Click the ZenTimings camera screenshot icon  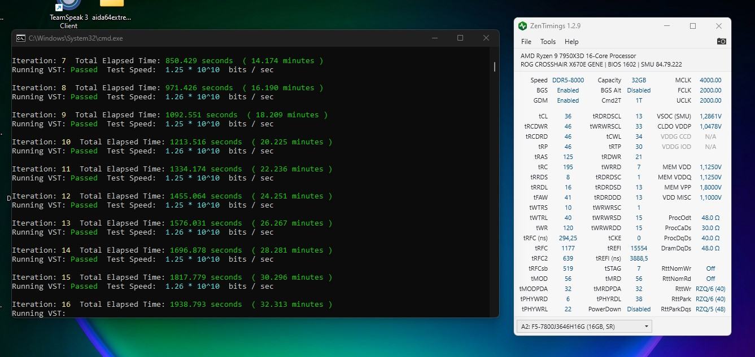point(721,41)
